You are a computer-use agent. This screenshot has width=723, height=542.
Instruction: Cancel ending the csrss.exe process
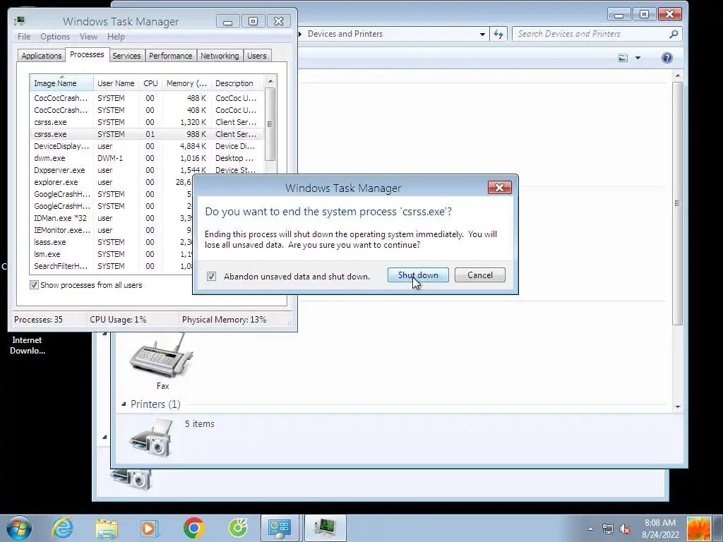479,275
